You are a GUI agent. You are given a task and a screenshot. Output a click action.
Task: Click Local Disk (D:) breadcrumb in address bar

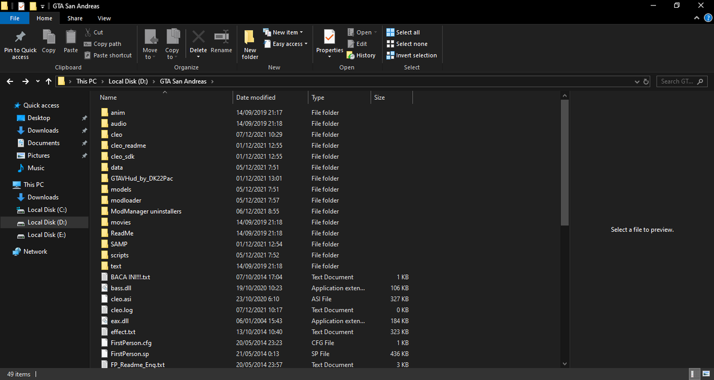128,81
